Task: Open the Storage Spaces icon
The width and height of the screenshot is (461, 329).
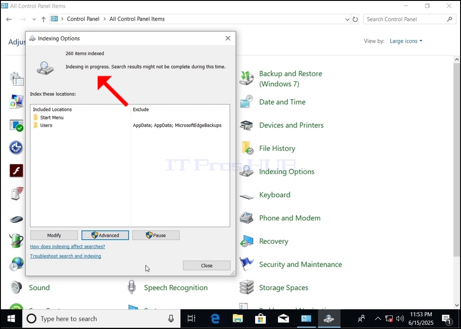Action: pos(246,288)
